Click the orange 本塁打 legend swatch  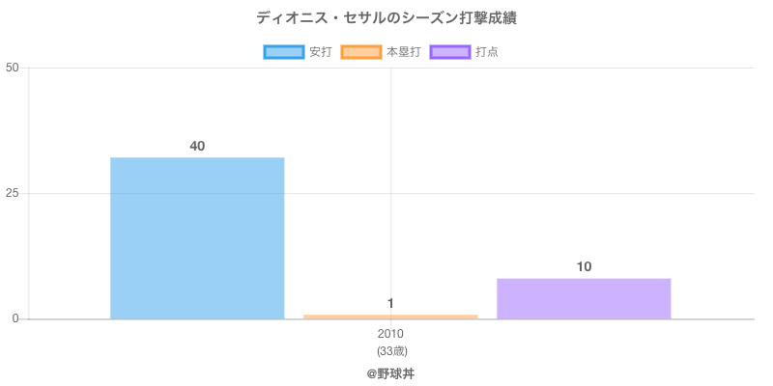(361, 52)
